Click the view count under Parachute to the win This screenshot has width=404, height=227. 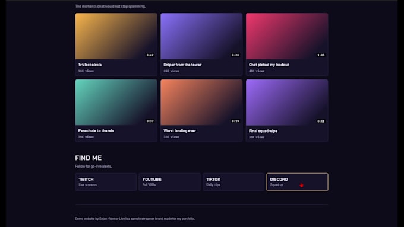pyautogui.click(x=86, y=137)
